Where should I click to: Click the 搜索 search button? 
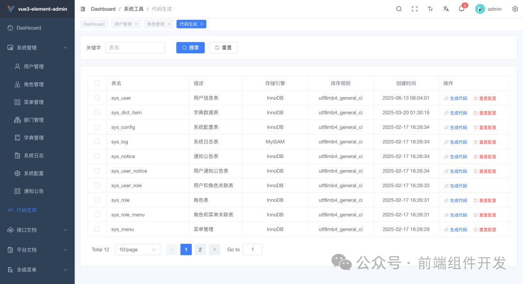click(190, 47)
